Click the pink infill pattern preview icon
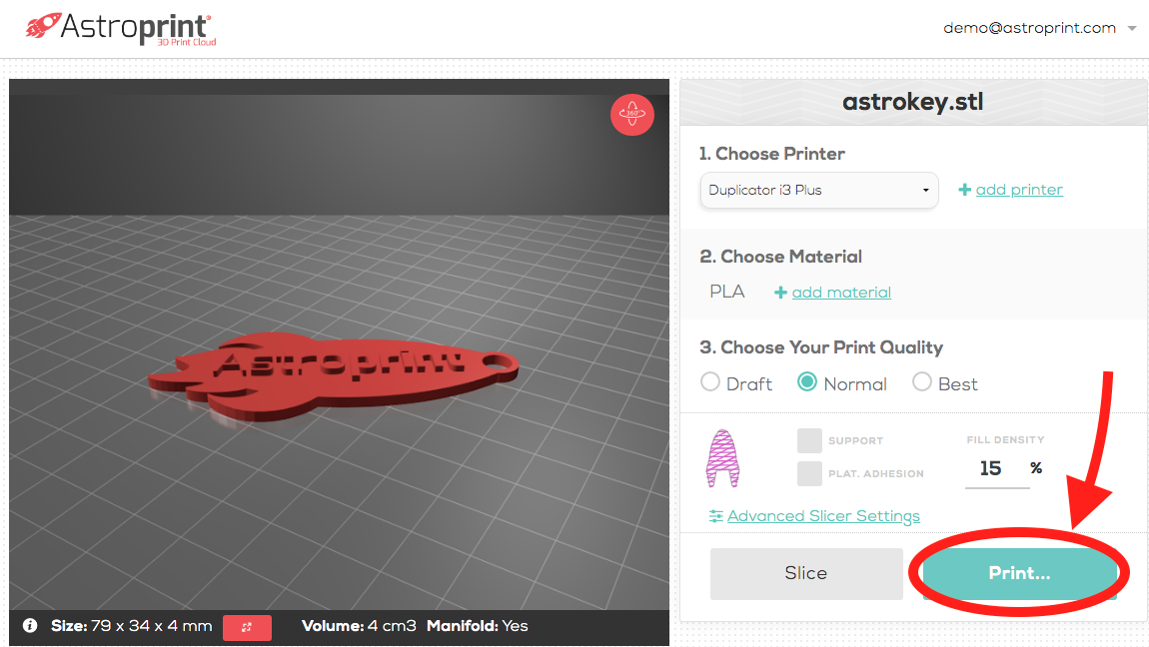Viewport: 1149px width, 647px height. tap(722, 459)
